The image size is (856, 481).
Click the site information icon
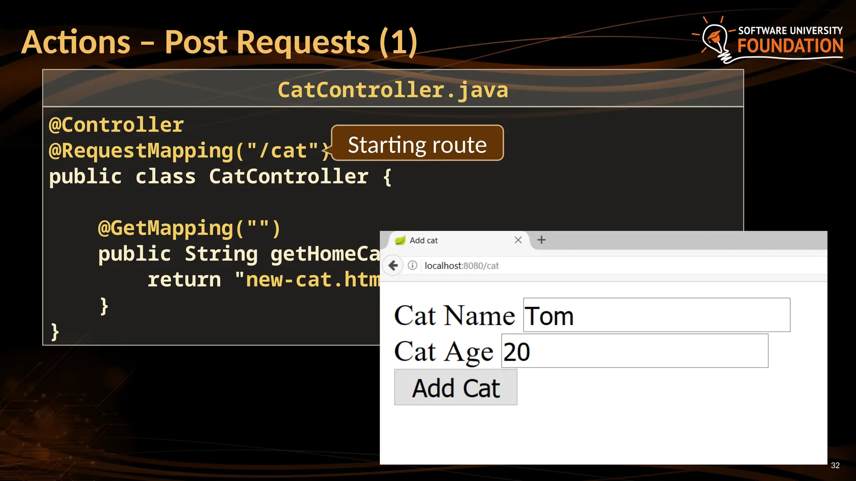pyautogui.click(x=413, y=266)
